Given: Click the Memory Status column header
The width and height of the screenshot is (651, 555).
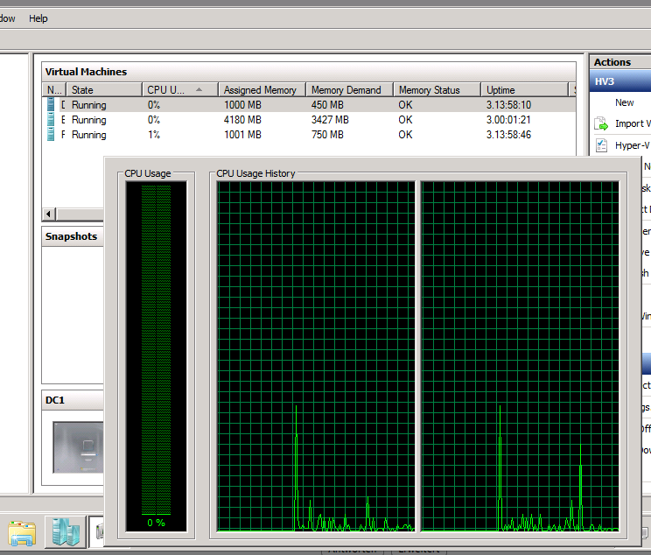Looking at the screenshot, I should (437, 90).
